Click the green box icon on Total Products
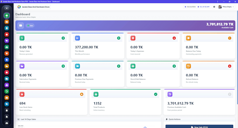238x128 pixels. point(96,94)
